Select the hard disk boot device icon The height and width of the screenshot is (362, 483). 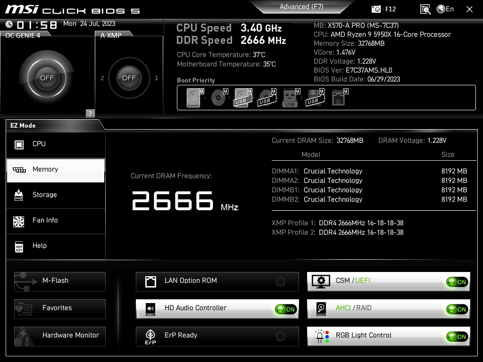click(x=195, y=98)
